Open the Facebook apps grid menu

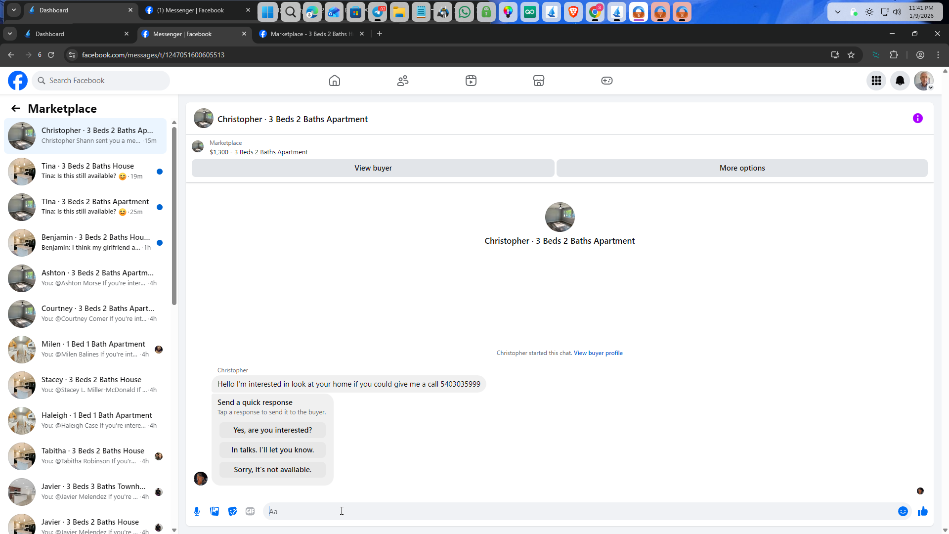coord(876,81)
